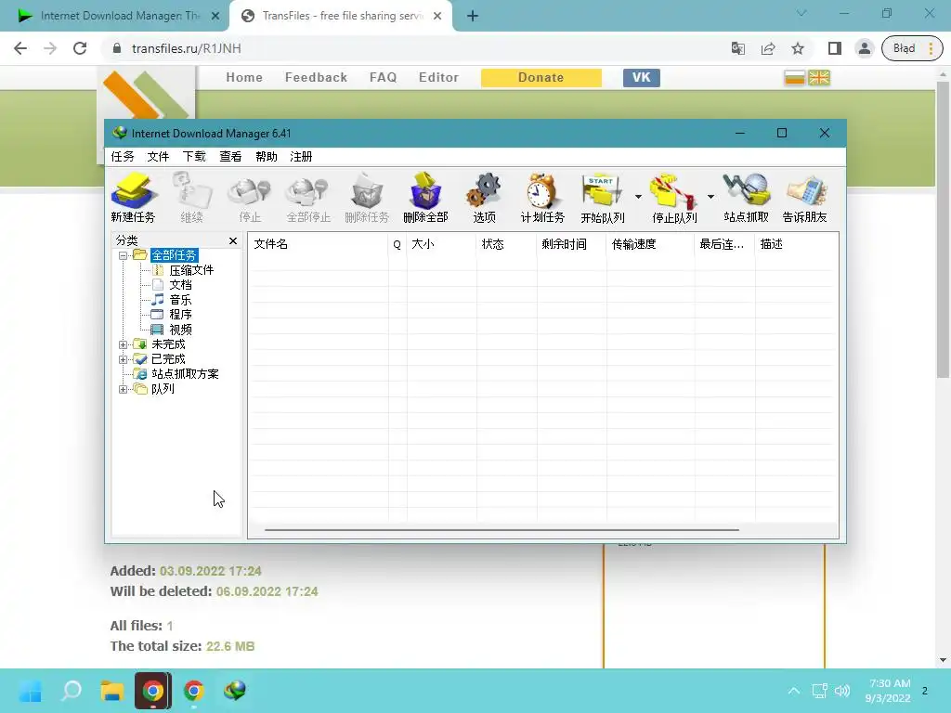This screenshot has width=951, height=713.
Task: Open Editor link on TransFiles page
Action: (438, 78)
